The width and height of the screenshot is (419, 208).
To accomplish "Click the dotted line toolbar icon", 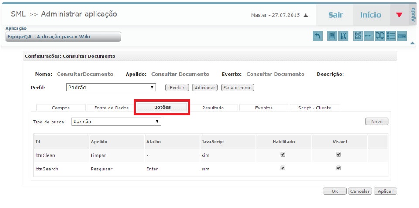I will (x=369, y=36).
